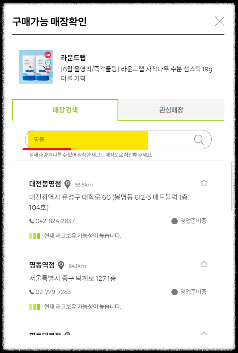This screenshot has height=353, width=238.
Task: Click the 대전봉명점 store name
Action: 45,184
